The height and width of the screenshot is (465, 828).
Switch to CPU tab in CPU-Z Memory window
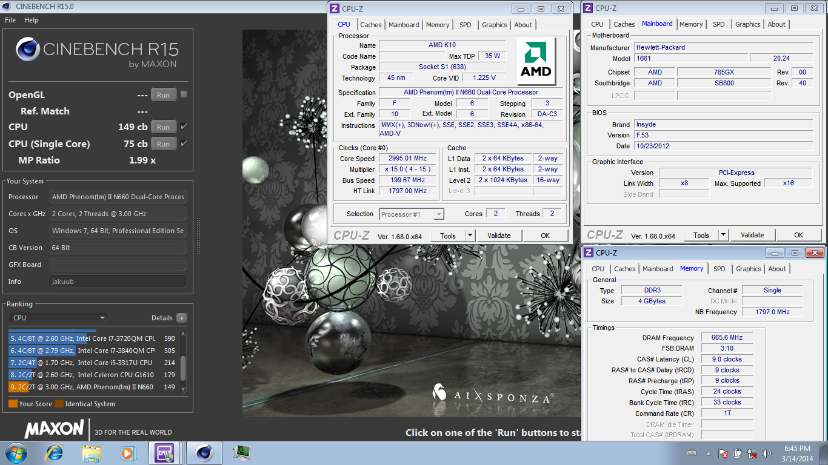pos(598,269)
